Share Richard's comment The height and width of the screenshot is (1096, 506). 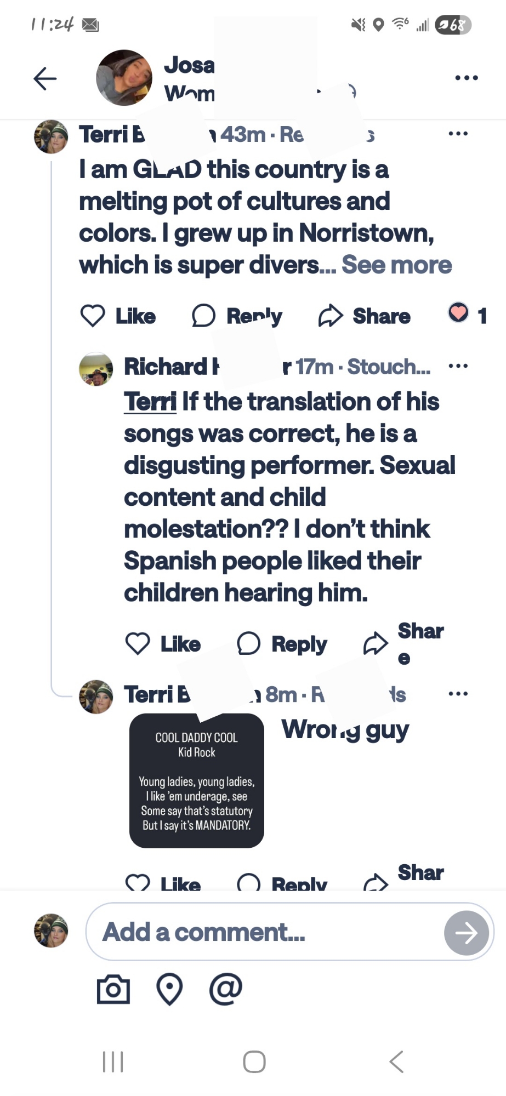[x=403, y=644]
